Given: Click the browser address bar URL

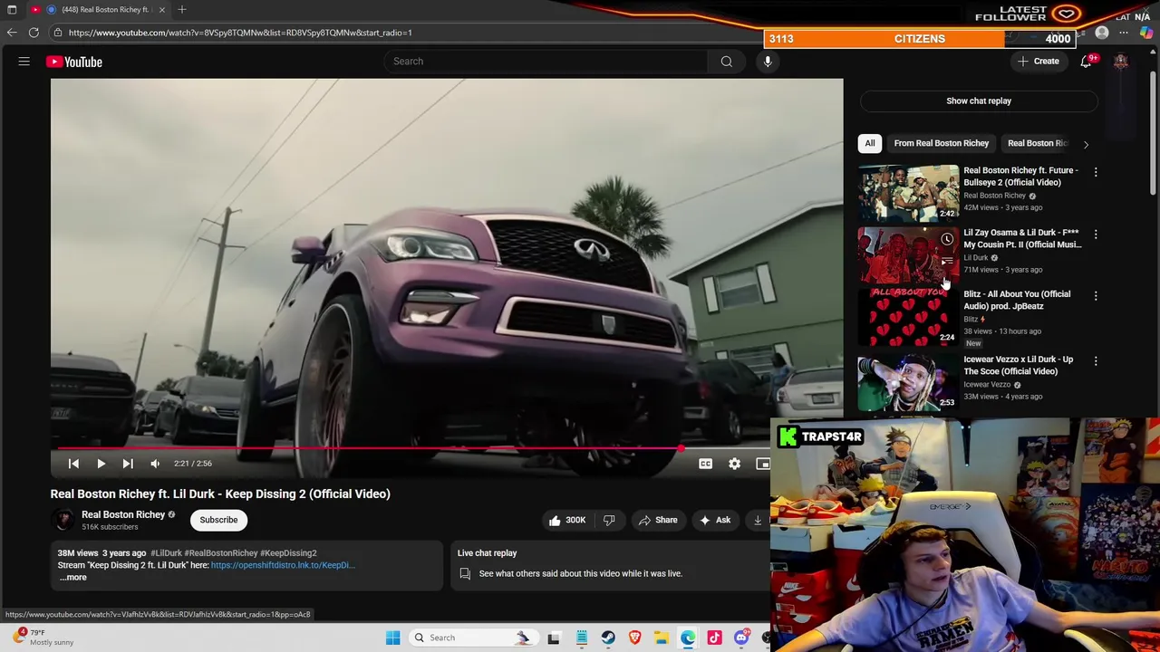Looking at the screenshot, I should click(x=239, y=33).
